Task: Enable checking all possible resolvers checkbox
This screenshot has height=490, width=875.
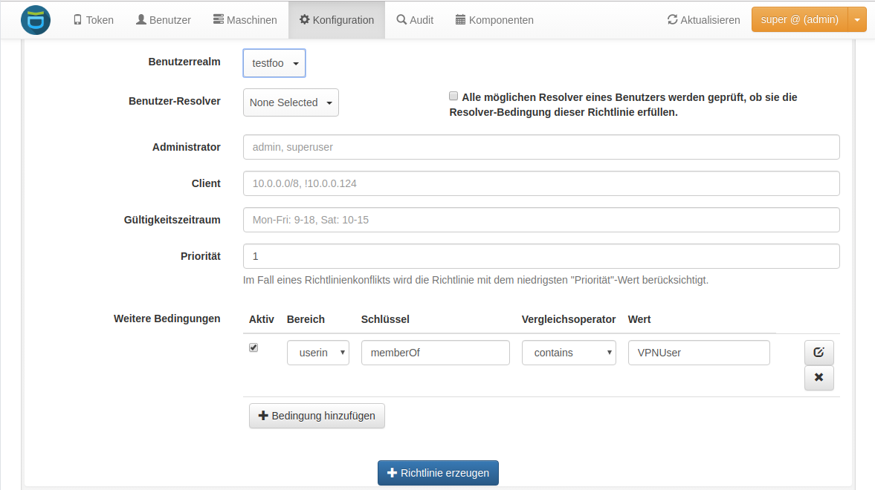Action: 453,97
